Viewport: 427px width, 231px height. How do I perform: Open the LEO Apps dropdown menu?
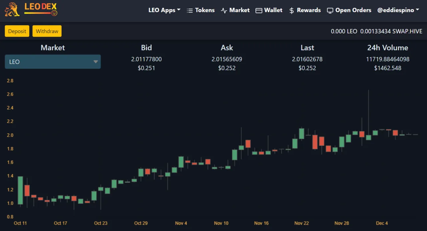coord(164,10)
